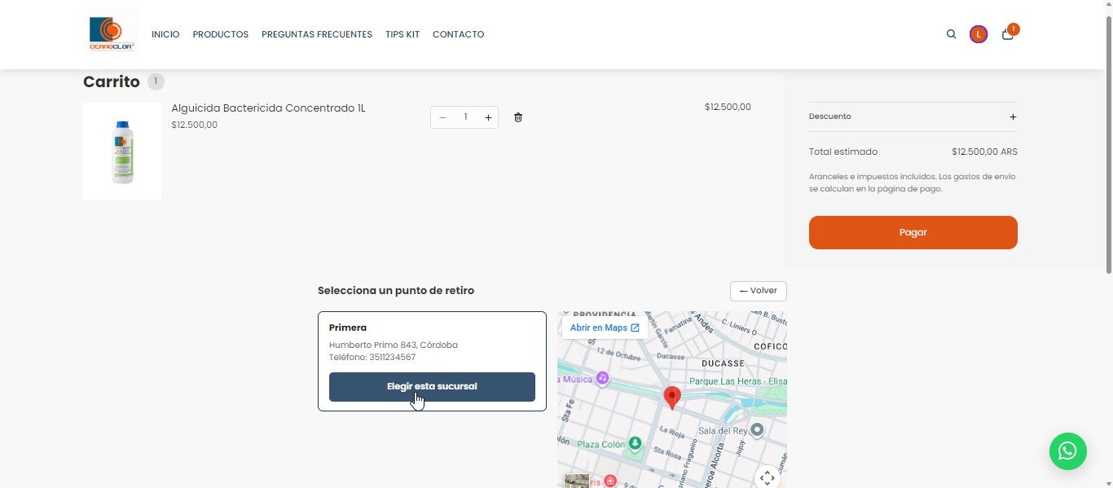Open TIPS KIT page
1113x488 pixels.
click(403, 34)
